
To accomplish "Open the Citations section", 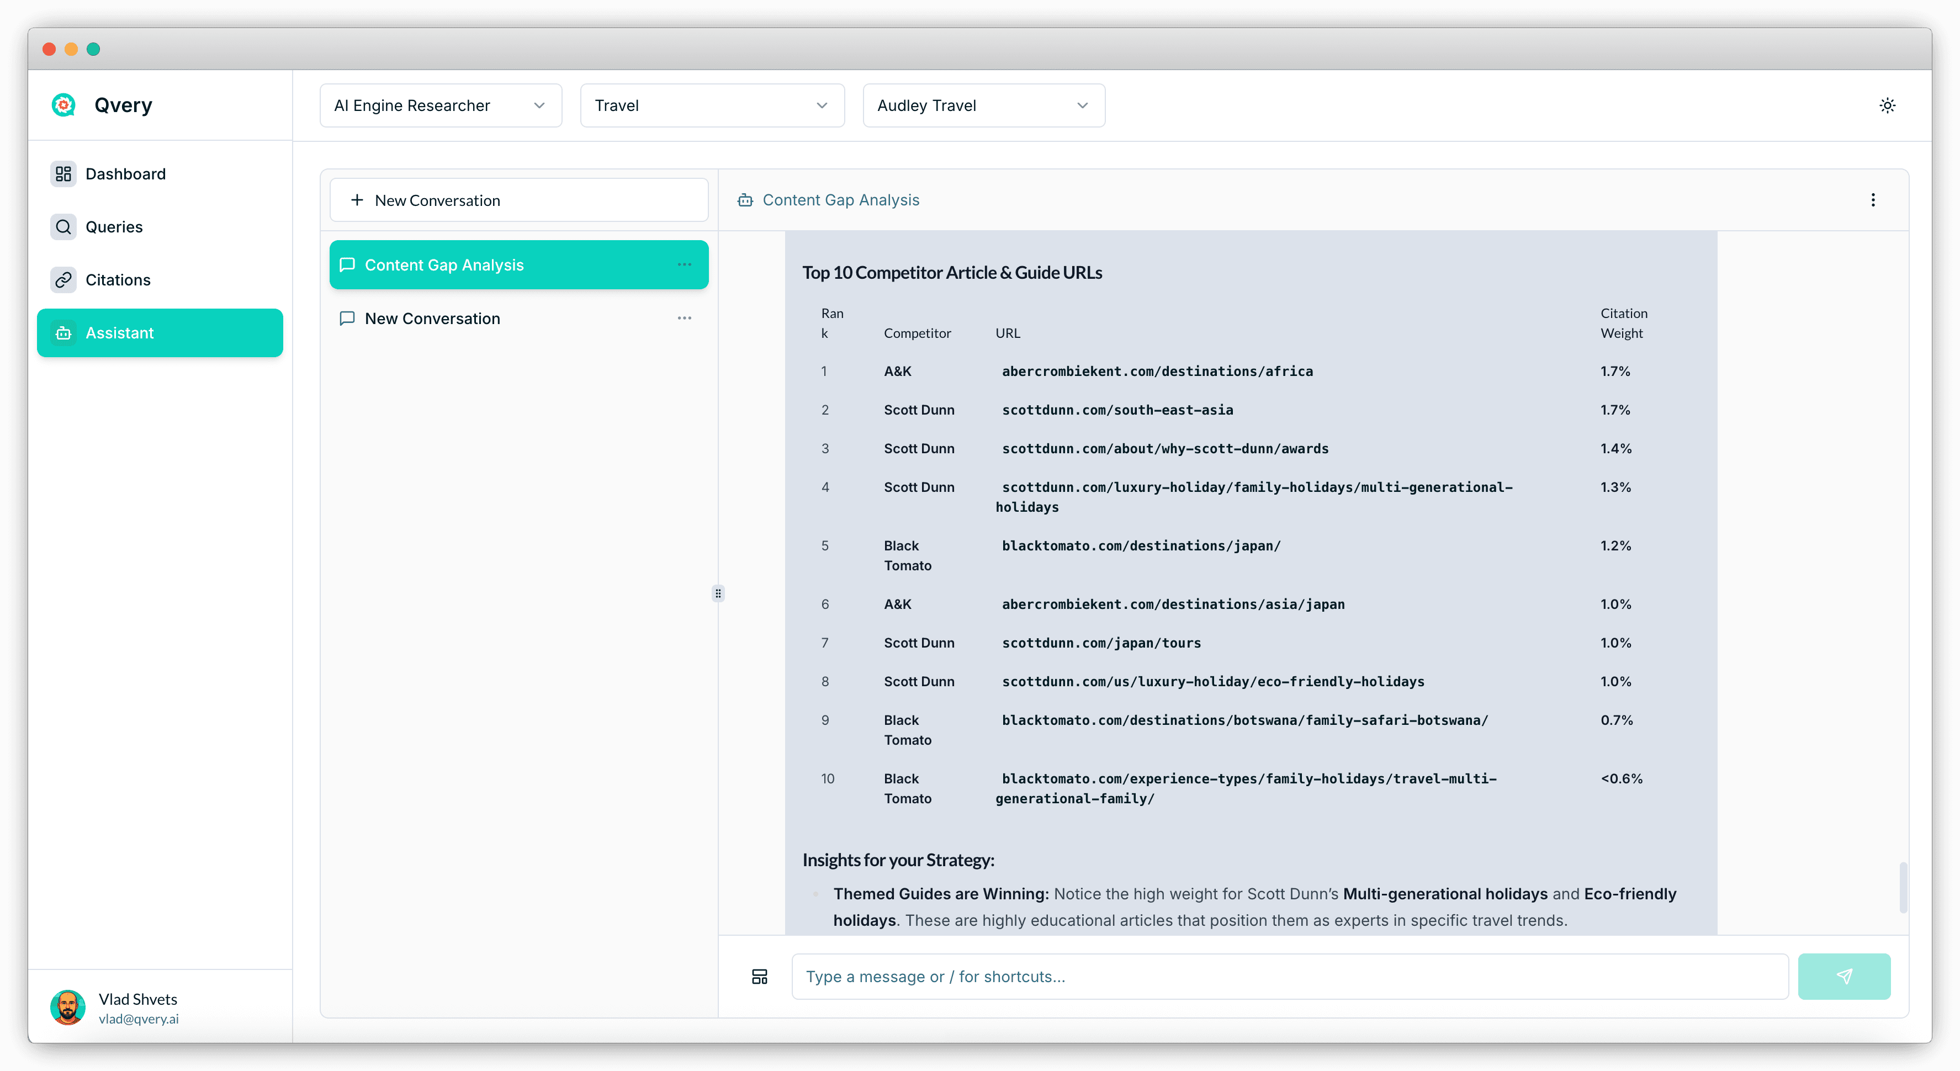I will coord(160,280).
